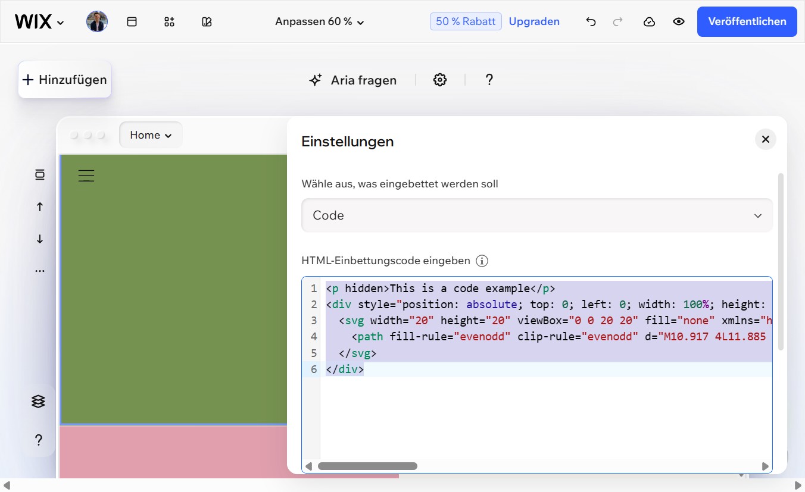This screenshot has width=805, height=492.
Task: Click the info icon next to HTML-Einbettungscode
Action: tap(482, 261)
